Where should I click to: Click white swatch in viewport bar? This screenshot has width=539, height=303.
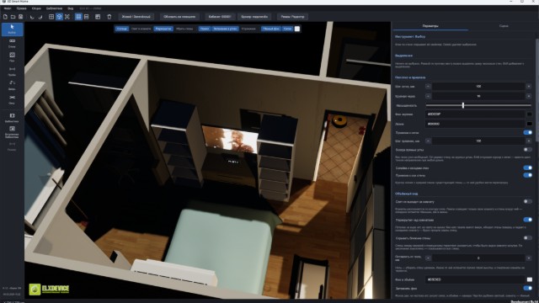point(297,29)
